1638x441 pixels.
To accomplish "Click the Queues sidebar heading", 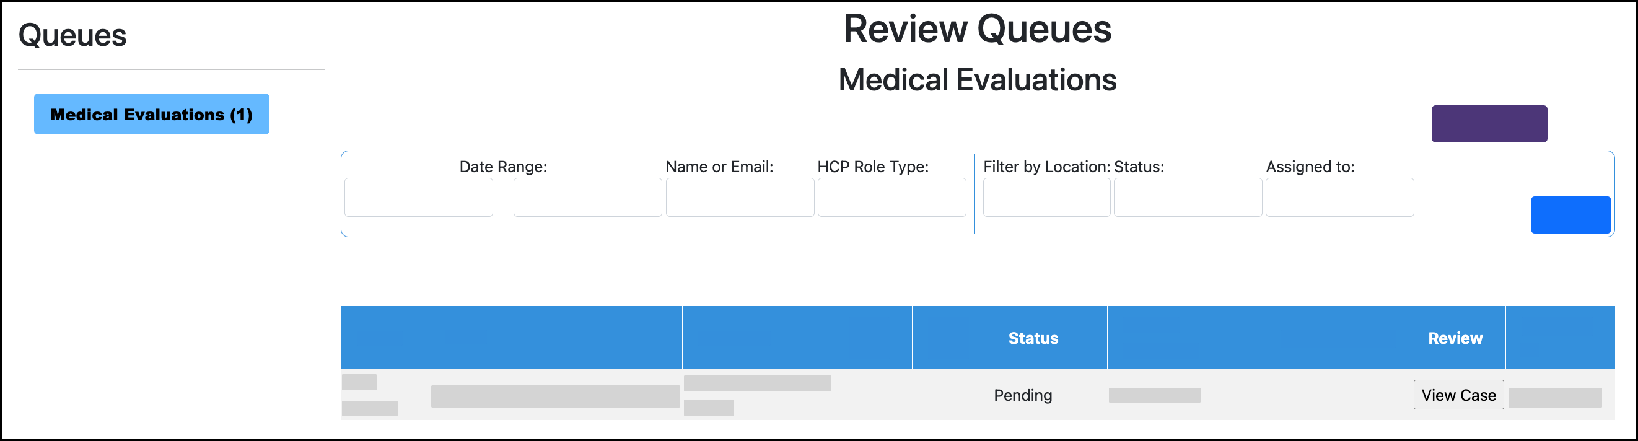I will [72, 36].
